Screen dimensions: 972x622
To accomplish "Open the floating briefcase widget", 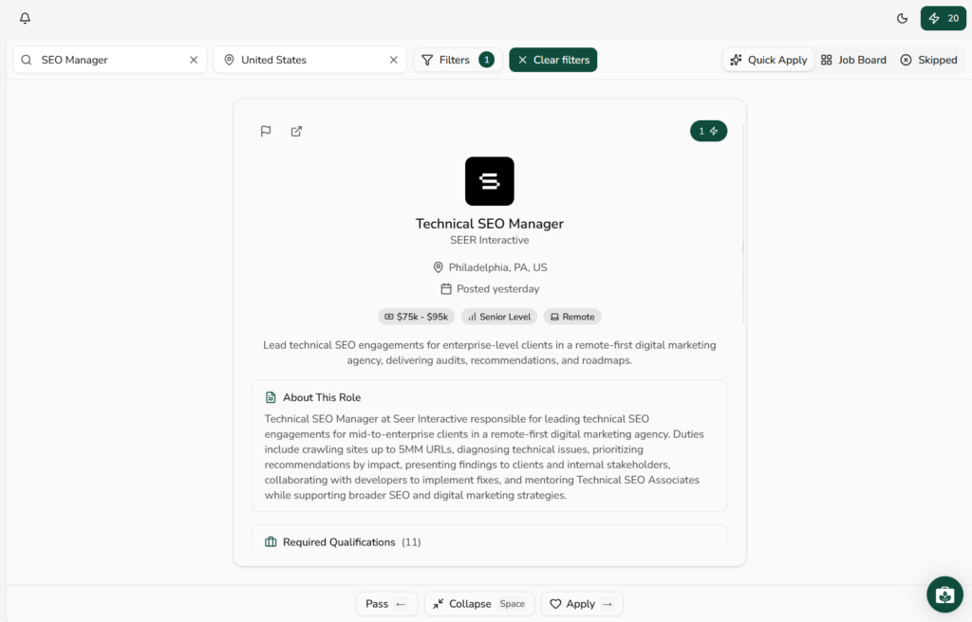I will click(944, 595).
